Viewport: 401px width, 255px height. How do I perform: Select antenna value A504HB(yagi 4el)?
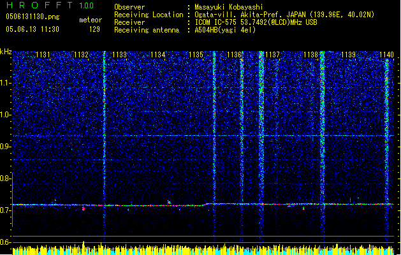point(225,30)
